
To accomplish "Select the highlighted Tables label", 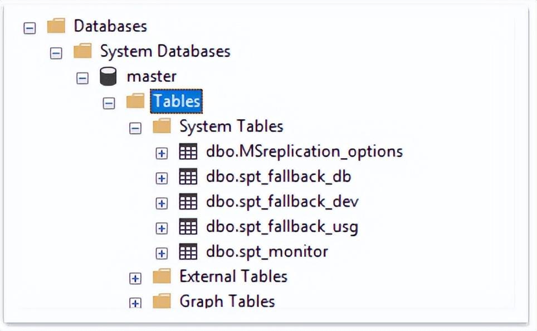I will [177, 101].
